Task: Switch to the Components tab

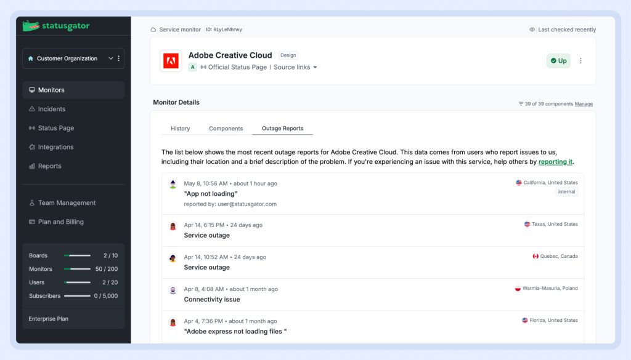Action: [x=226, y=129]
